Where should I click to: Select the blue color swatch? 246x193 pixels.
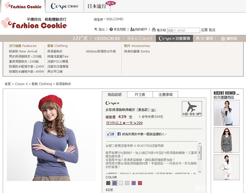(x=114, y=183)
